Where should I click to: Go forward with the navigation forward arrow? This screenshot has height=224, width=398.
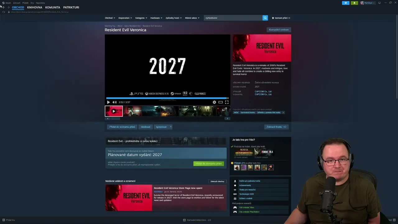8,7
